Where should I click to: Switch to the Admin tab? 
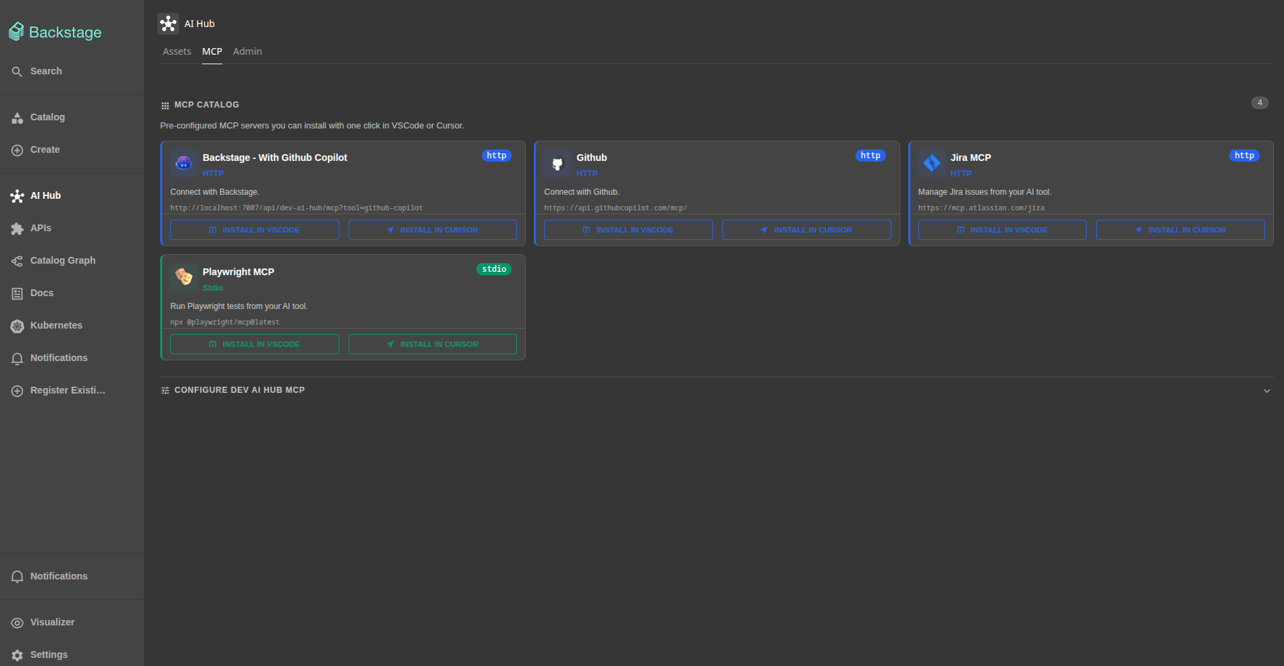(247, 51)
